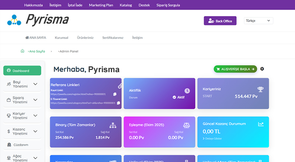
Task: Click the Pyrisma logo icon
Action: pos(14,20)
